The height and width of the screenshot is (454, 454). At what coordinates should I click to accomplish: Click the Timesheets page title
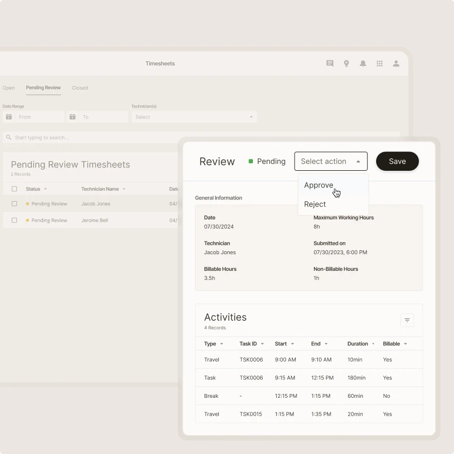(160, 63)
